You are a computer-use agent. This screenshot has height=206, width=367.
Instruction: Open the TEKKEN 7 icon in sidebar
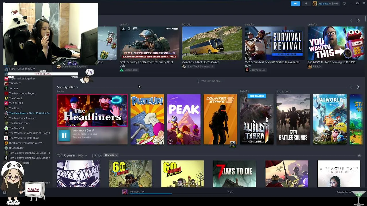pos(6,84)
